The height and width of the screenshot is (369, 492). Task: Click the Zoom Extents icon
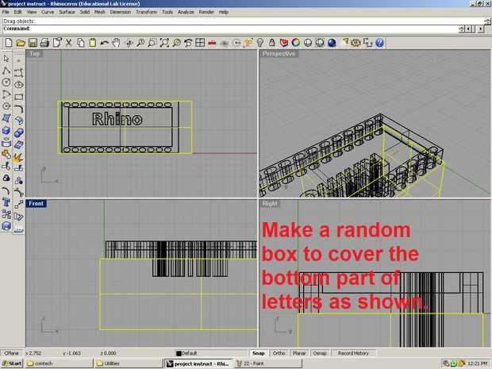tap(164, 43)
